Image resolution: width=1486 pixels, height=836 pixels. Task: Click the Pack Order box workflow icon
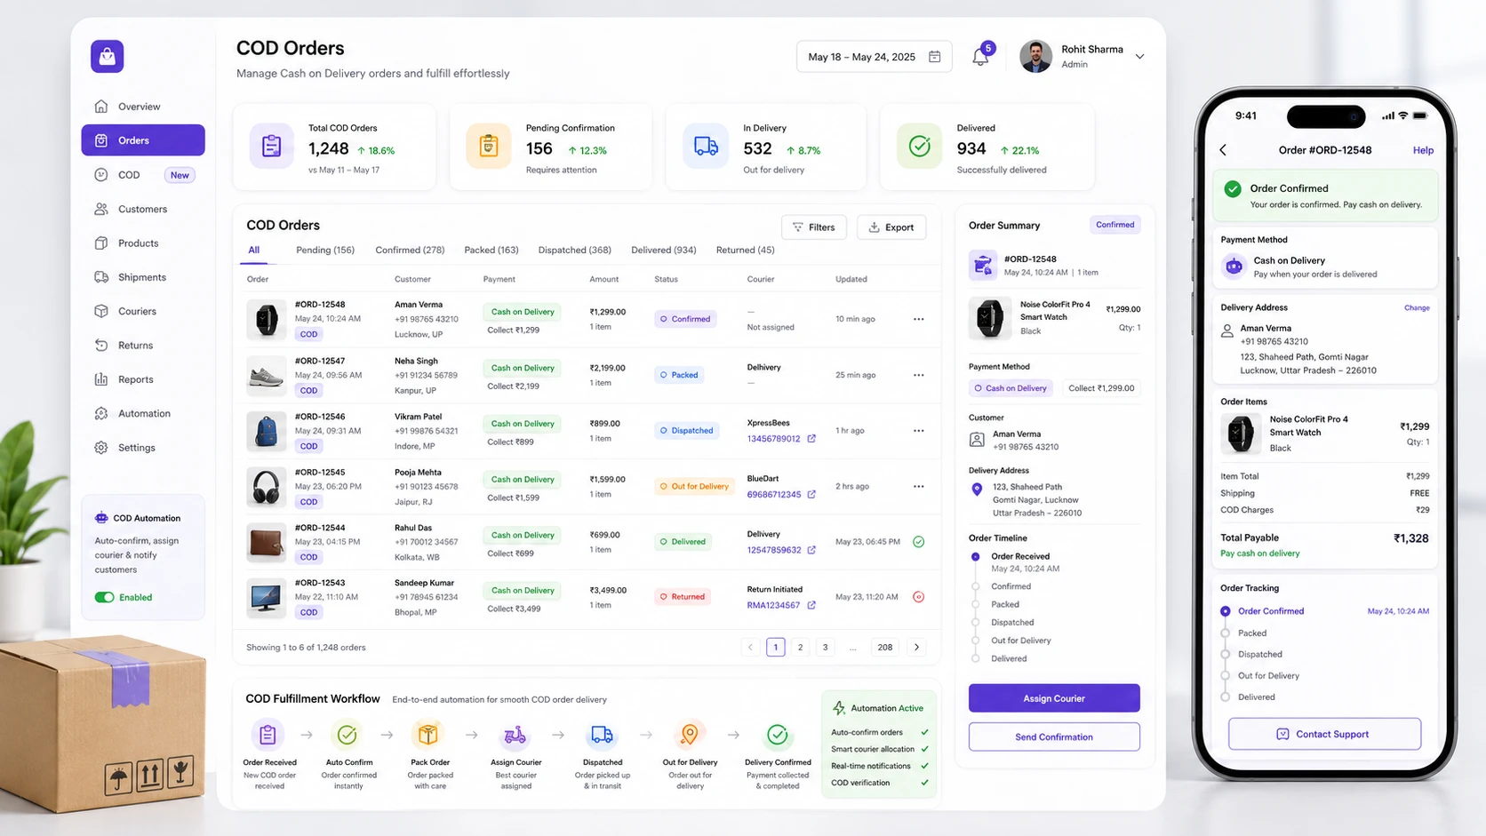[428, 735]
